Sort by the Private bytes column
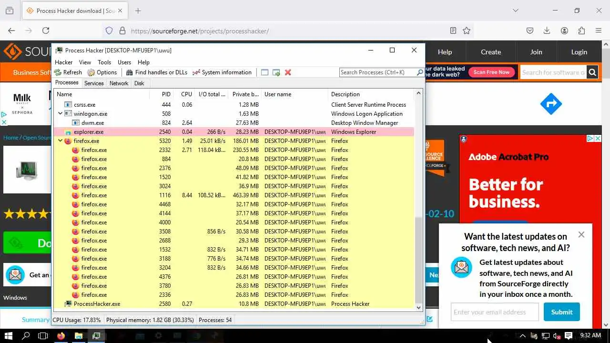This screenshot has height=343, width=610. point(244,94)
